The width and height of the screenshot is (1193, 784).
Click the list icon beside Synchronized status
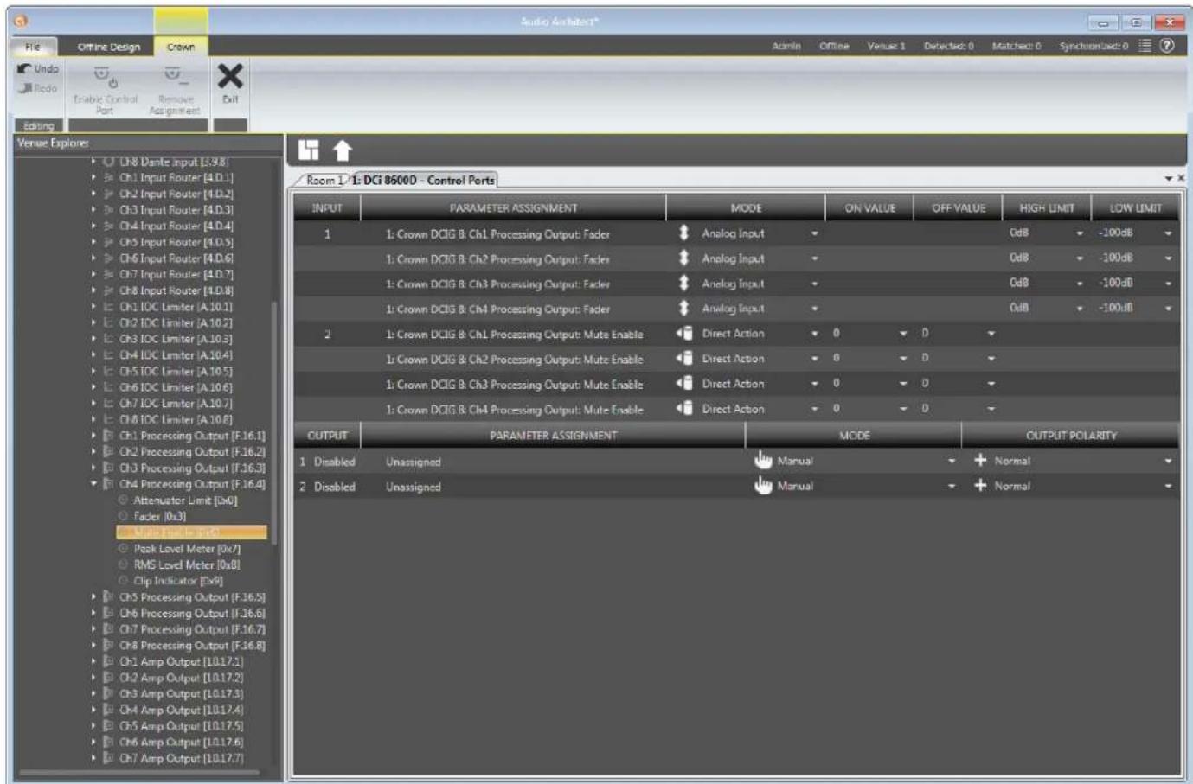coord(1145,46)
